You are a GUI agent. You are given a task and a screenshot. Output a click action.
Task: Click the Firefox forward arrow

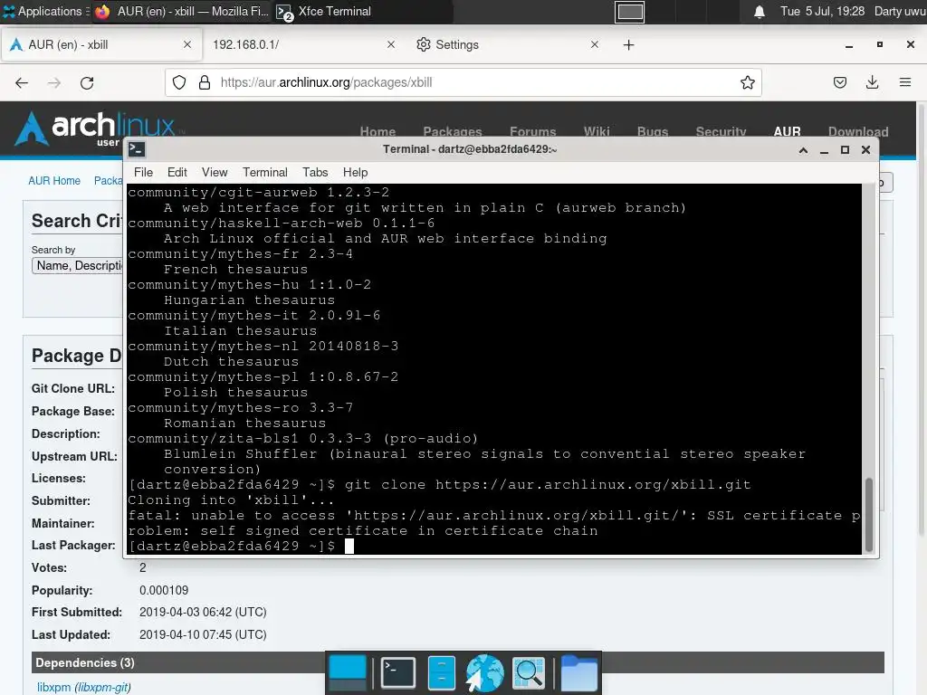tap(53, 82)
